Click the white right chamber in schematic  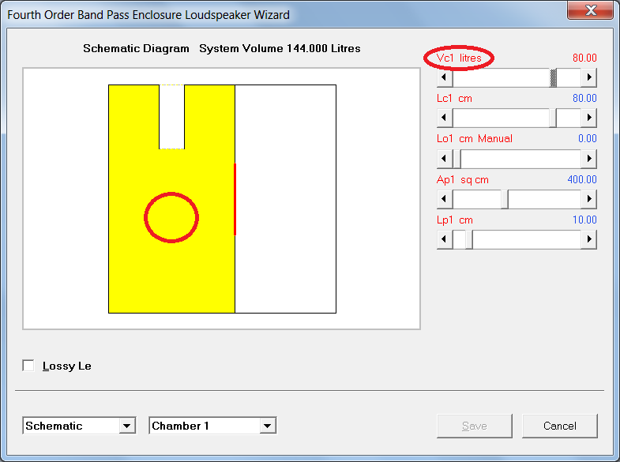285,199
